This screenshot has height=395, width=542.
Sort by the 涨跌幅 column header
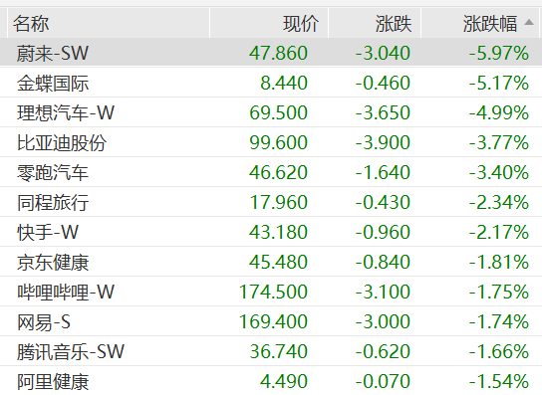(x=480, y=23)
